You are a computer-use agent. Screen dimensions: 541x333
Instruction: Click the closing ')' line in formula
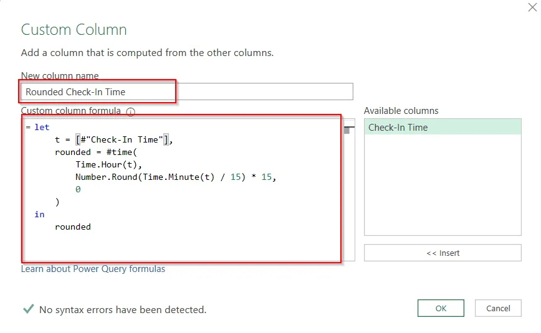[57, 202]
